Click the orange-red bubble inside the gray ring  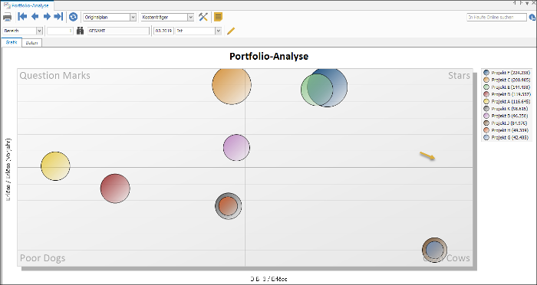(228, 206)
